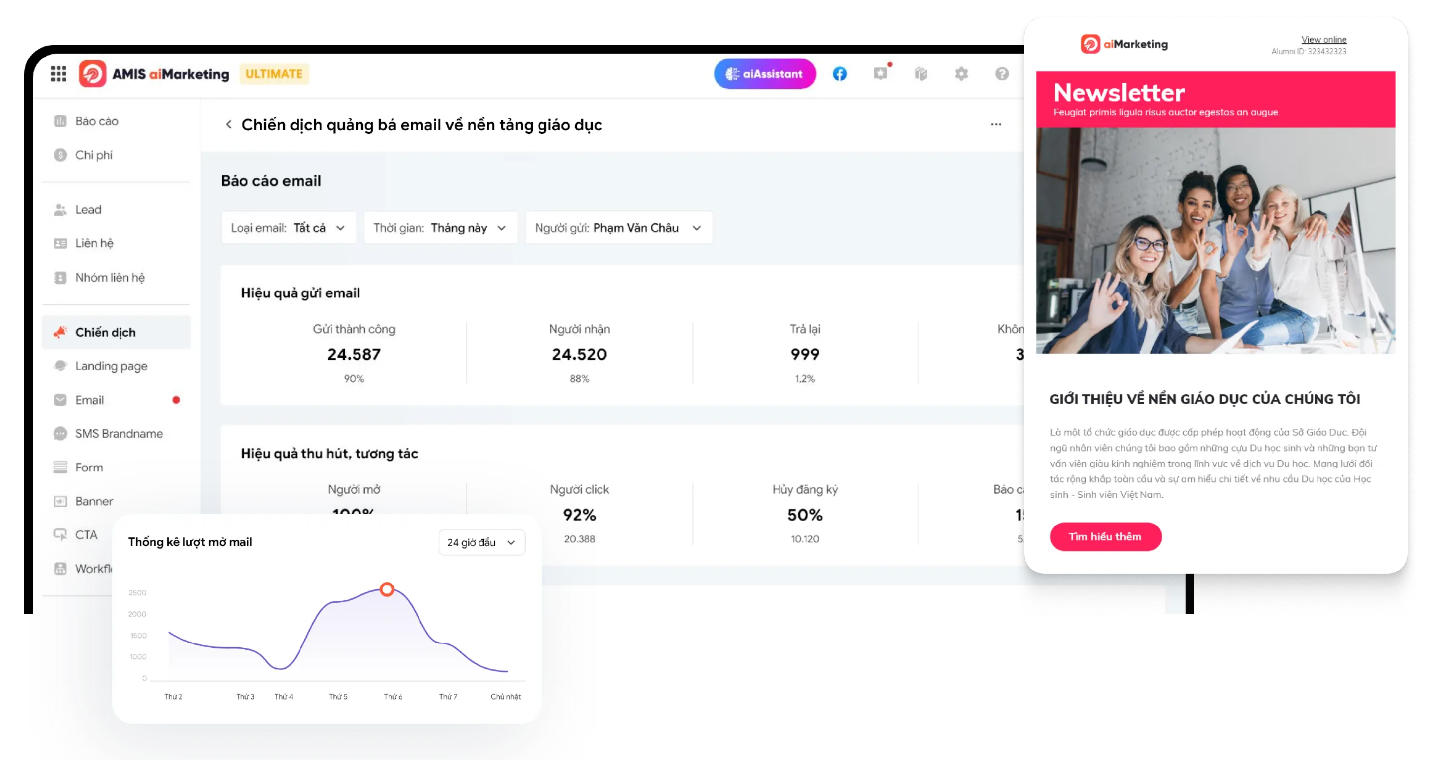Click the back arrow beside campaign title
This screenshot has height=760, width=1438.
228,124
